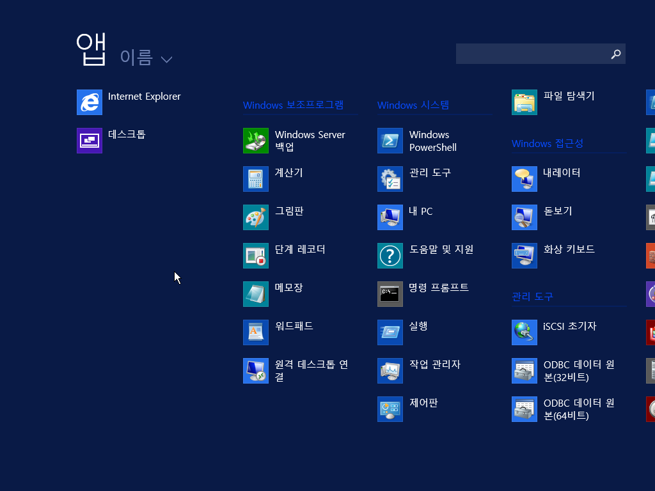The height and width of the screenshot is (491, 655).
Task: Open ODBC 데이터 원본(32비트) icon
Action: 525,371
